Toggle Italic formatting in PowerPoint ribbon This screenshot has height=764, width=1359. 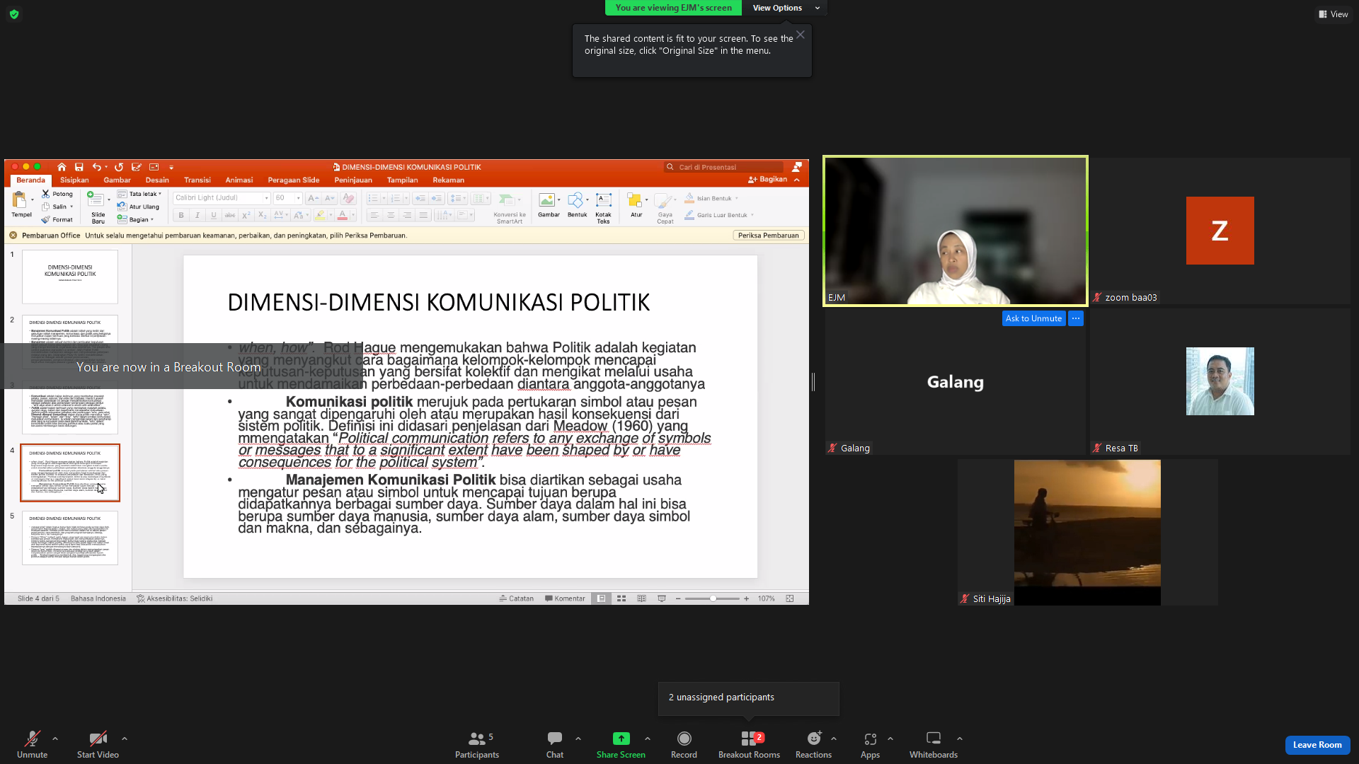click(197, 215)
